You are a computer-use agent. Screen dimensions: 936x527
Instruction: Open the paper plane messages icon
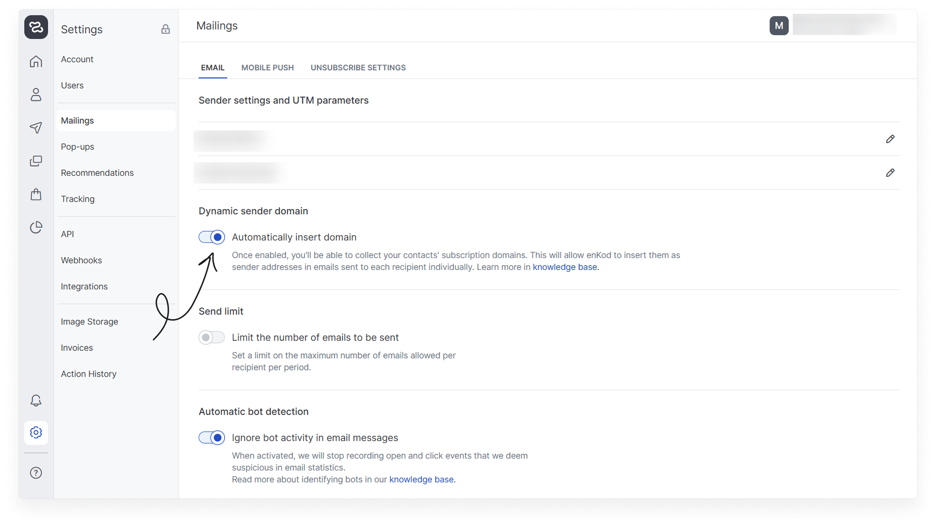pos(36,128)
